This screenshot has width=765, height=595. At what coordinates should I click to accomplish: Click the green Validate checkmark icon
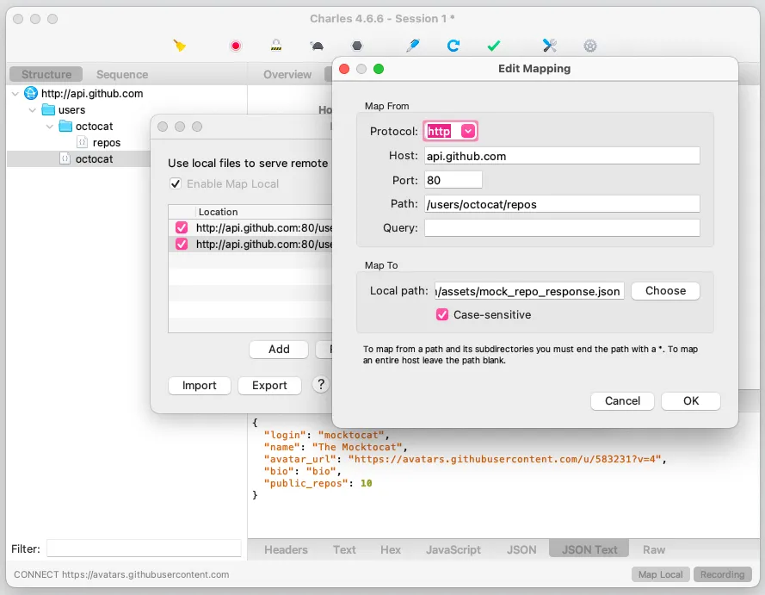coord(494,46)
